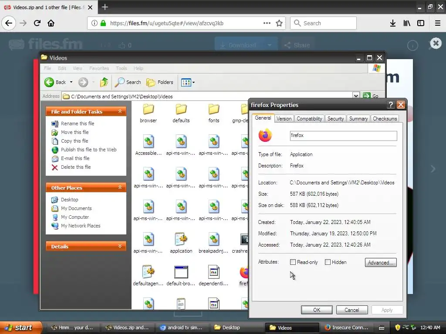Click the Explorer Up folder icon
This screenshot has height=334, width=446.
pyautogui.click(x=104, y=82)
